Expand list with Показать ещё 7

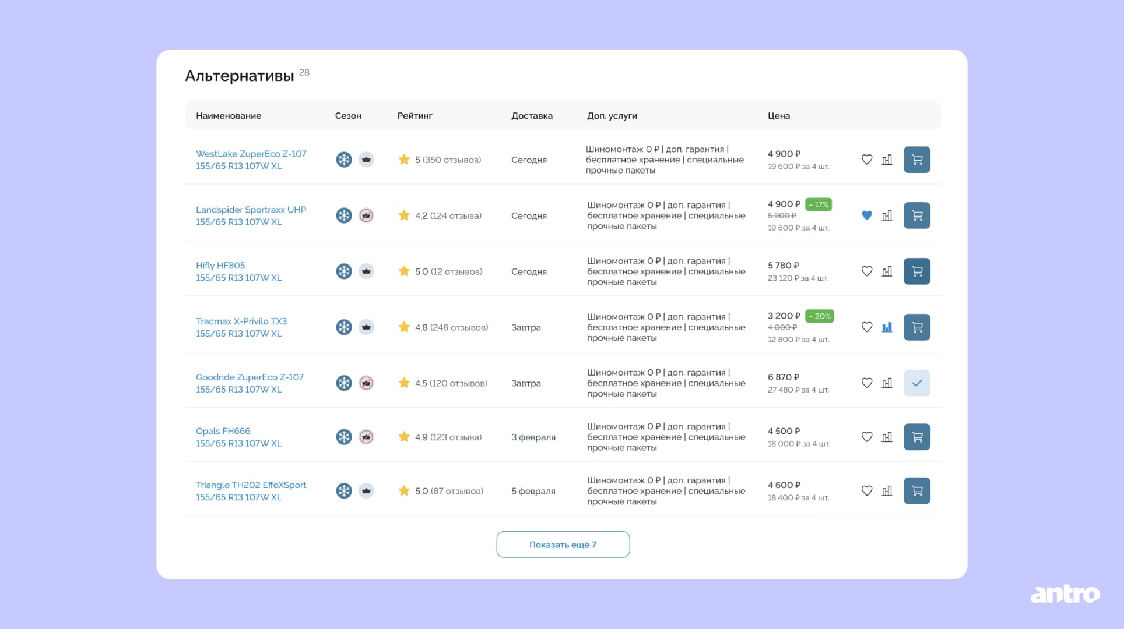(563, 545)
